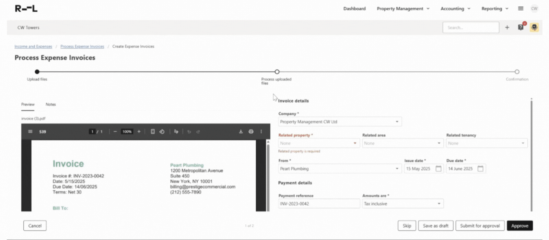The width and height of the screenshot is (549, 240).
Task: Open the Issue date calendar picker
Action: tap(439, 169)
